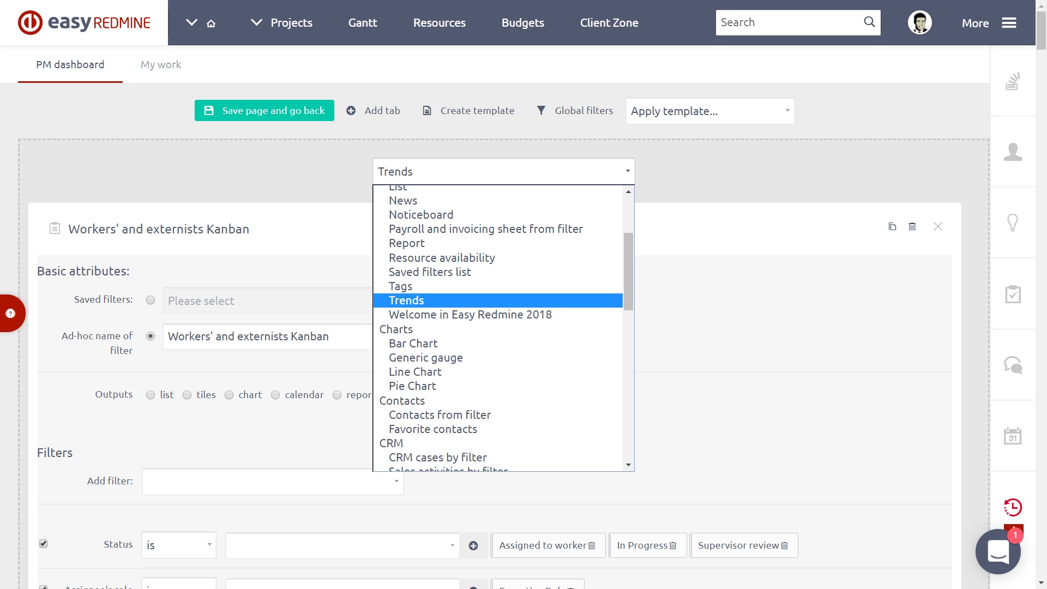Click Save page and go back button

(x=264, y=111)
